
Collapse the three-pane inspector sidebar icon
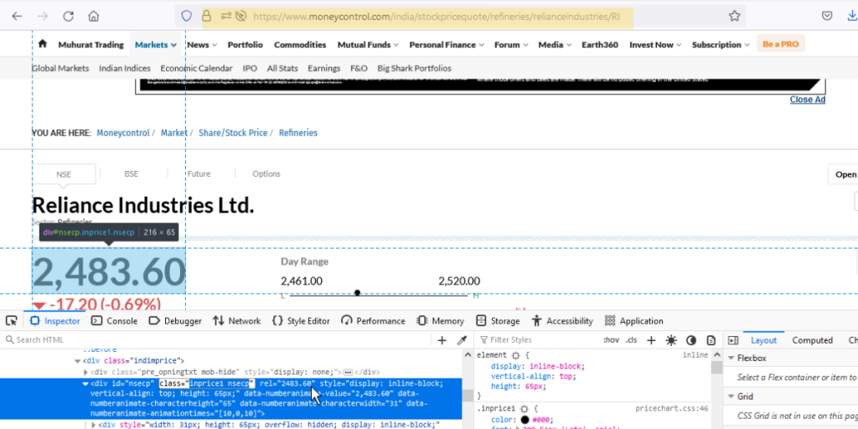click(x=733, y=340)
